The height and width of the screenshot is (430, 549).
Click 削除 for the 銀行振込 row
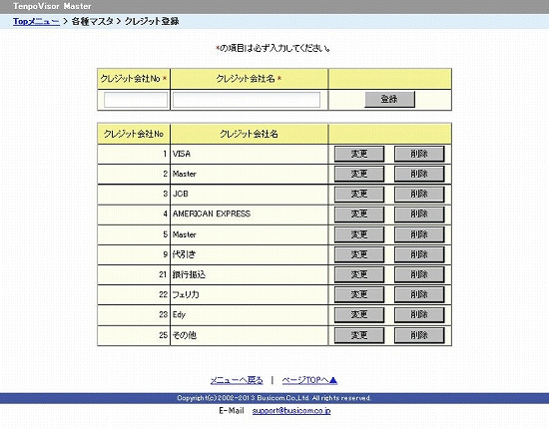(419, 274)
